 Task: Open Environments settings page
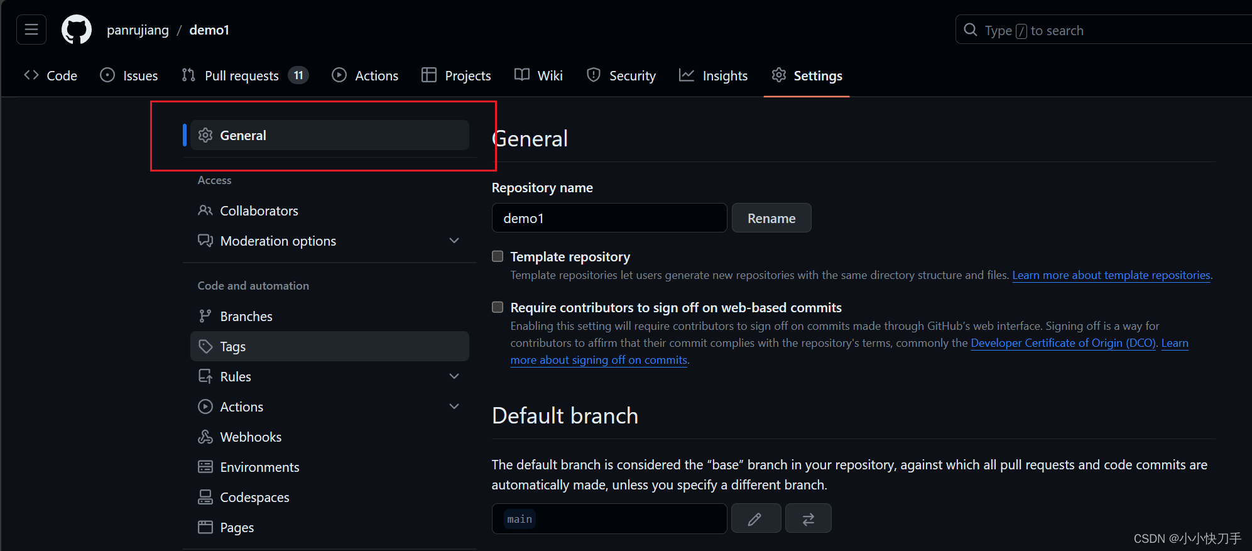coord(330,467)
